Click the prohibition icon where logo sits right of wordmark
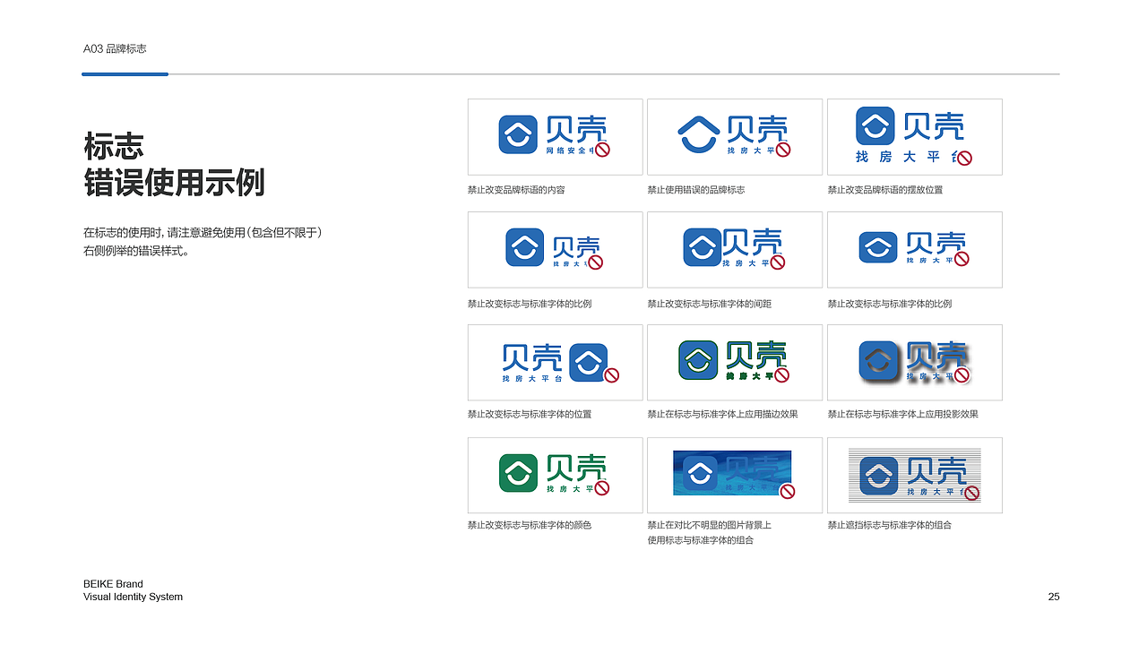Image resolution: width=1147 pixels, height=645 pixels. coord(611,375)
